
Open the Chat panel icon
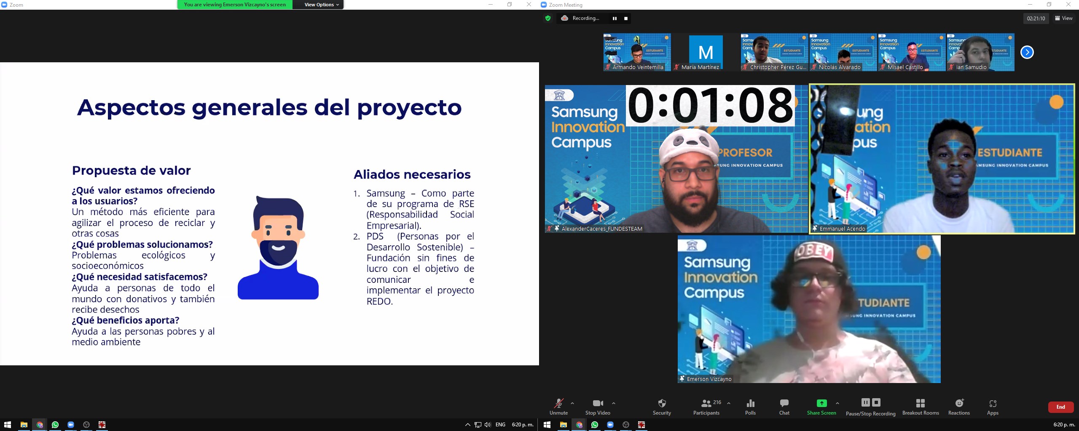(784, 404)
